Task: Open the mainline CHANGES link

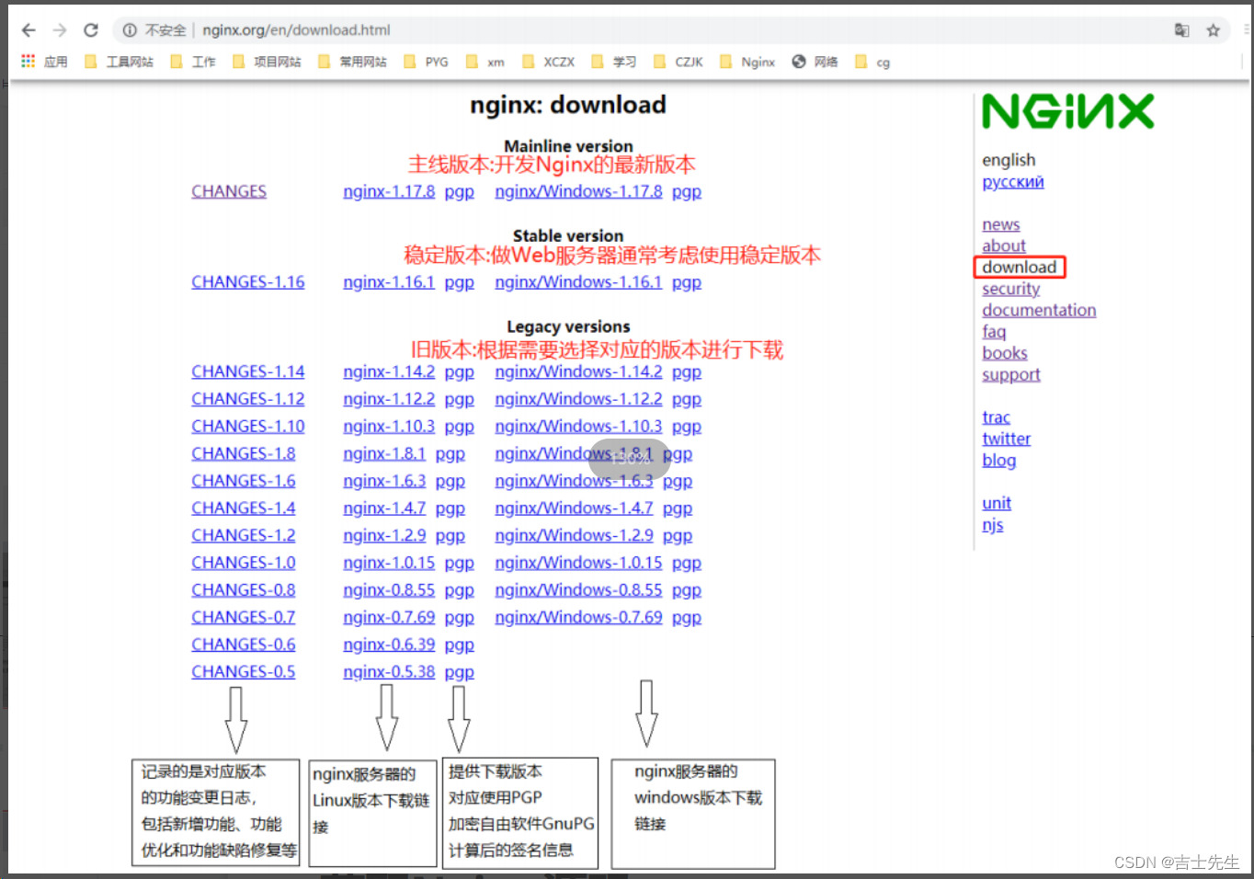Action: [229, 191]
